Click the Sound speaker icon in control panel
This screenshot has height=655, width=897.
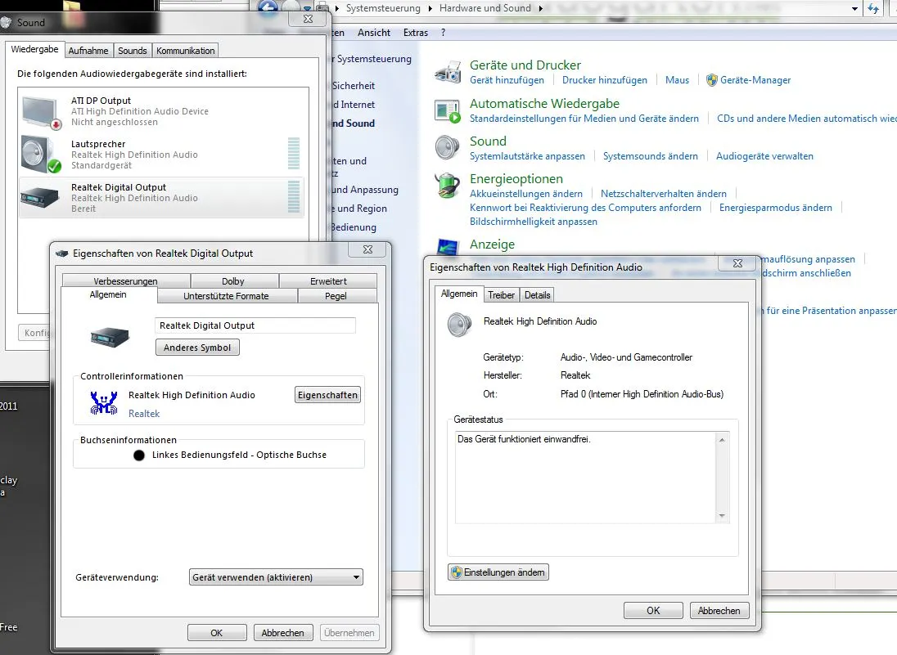point(448,148)
